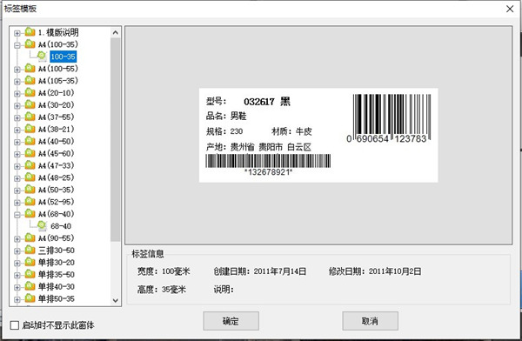Viewport: 522px width, 341px height.
Task: Select the 68-40 template item
Action: (61, 226)
